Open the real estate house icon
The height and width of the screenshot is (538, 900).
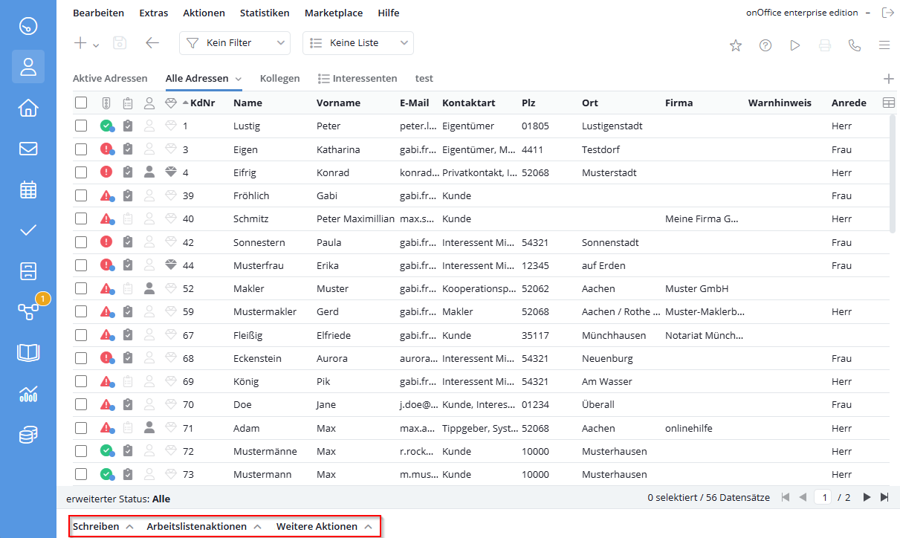tap(28, 108)
